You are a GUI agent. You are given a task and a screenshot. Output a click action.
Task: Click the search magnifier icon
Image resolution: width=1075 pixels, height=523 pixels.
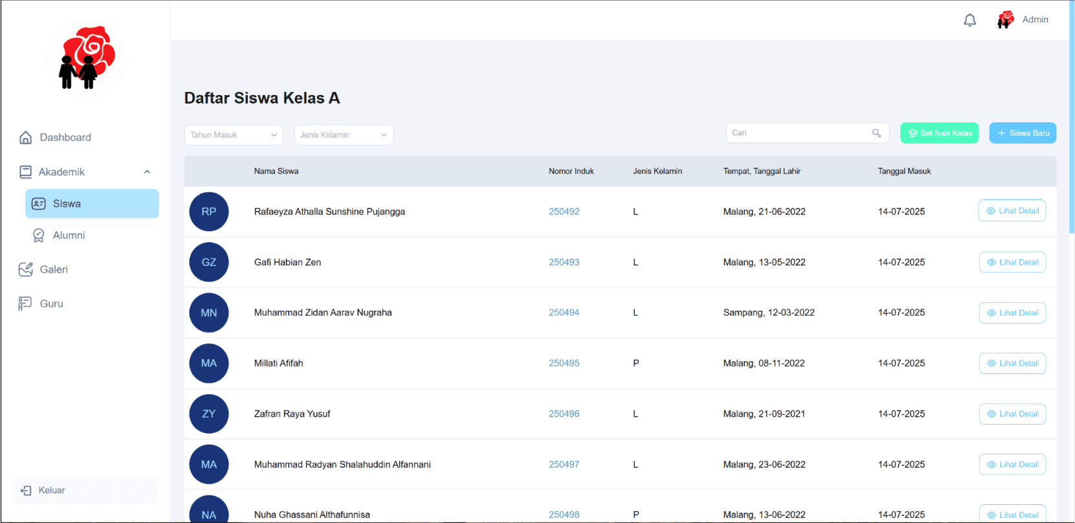pyautogui.click(x=876, y=133)
